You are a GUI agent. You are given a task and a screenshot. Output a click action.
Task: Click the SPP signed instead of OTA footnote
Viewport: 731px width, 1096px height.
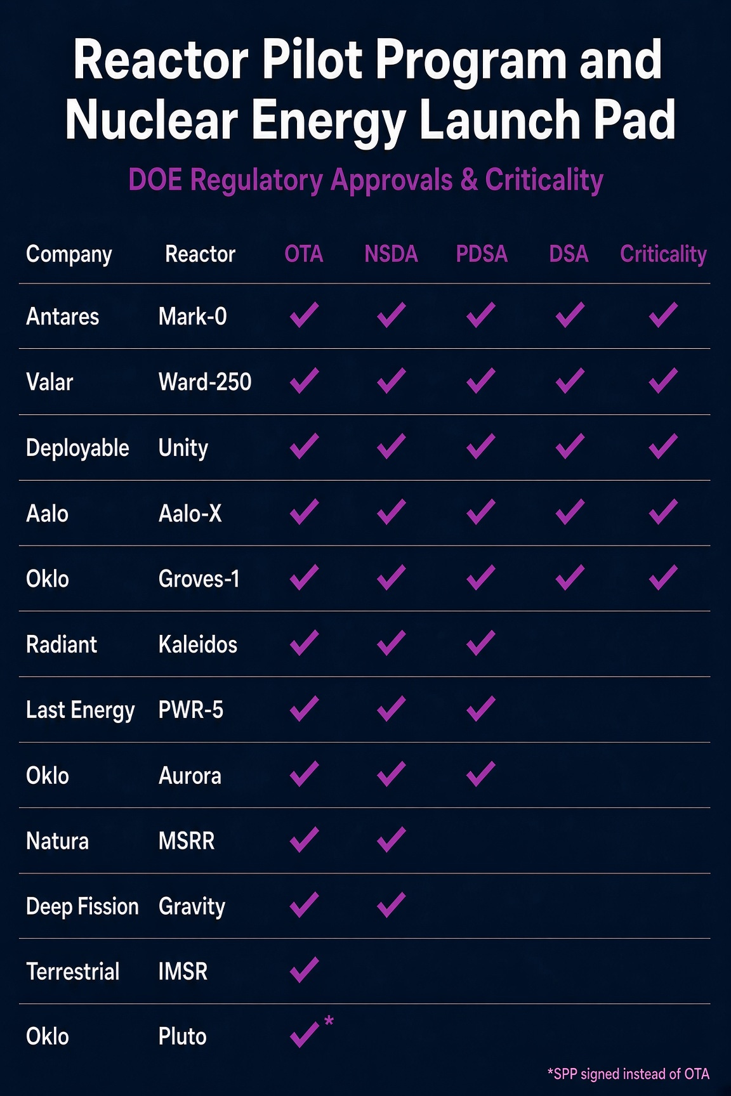tap(628, 1074)
